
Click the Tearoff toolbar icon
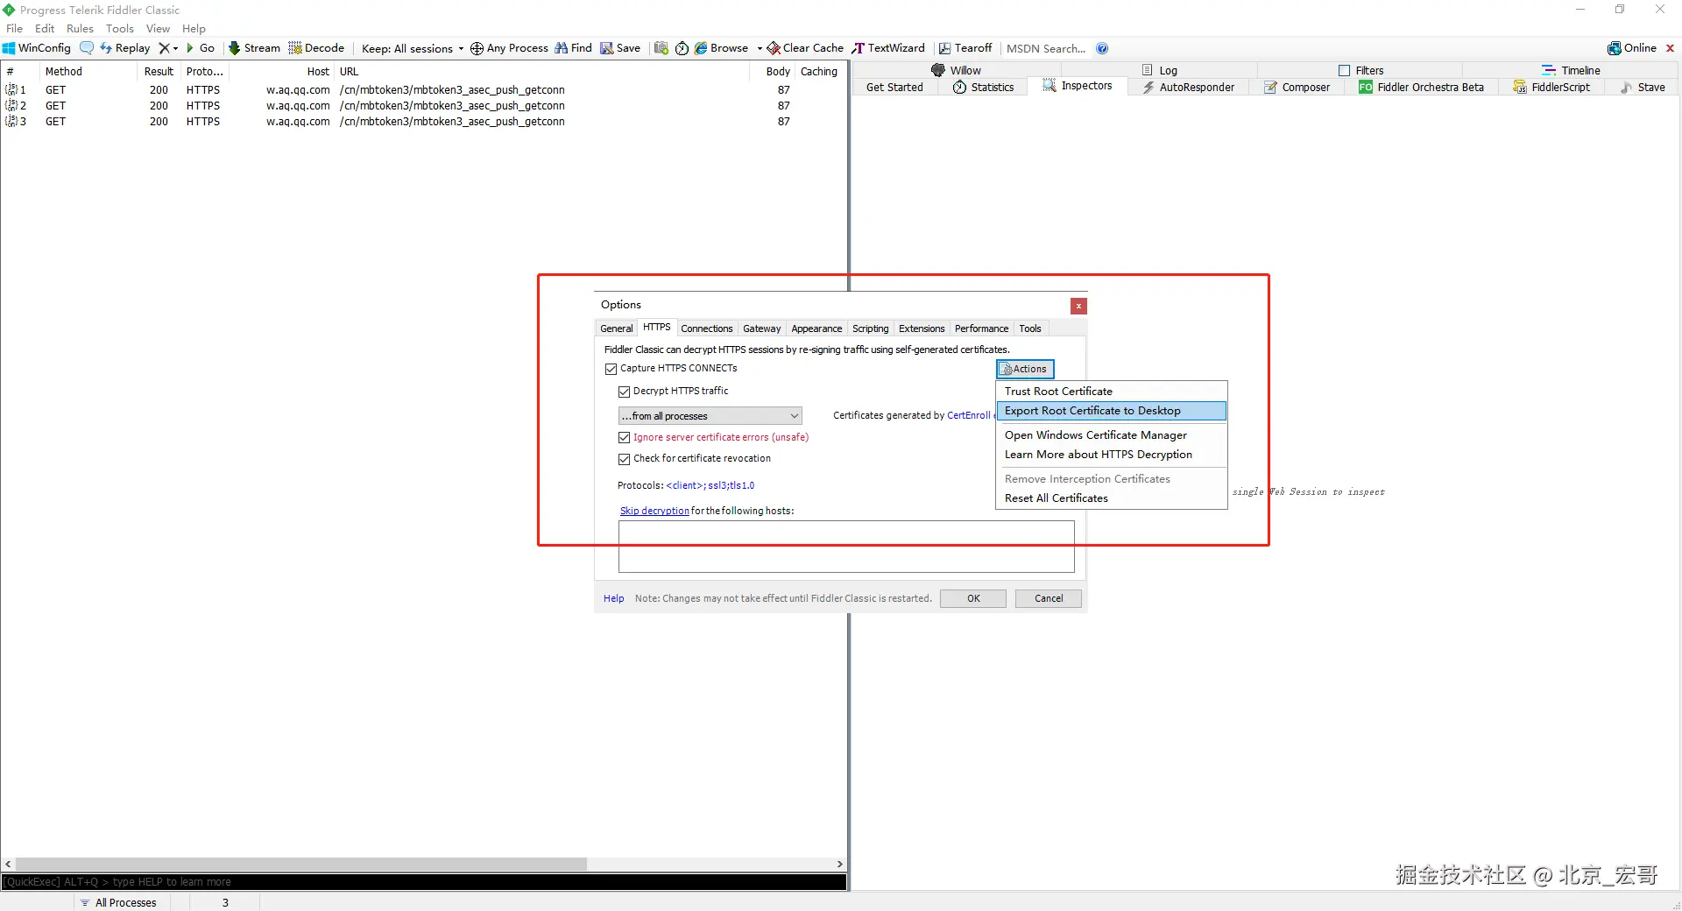tap(945, 48)
